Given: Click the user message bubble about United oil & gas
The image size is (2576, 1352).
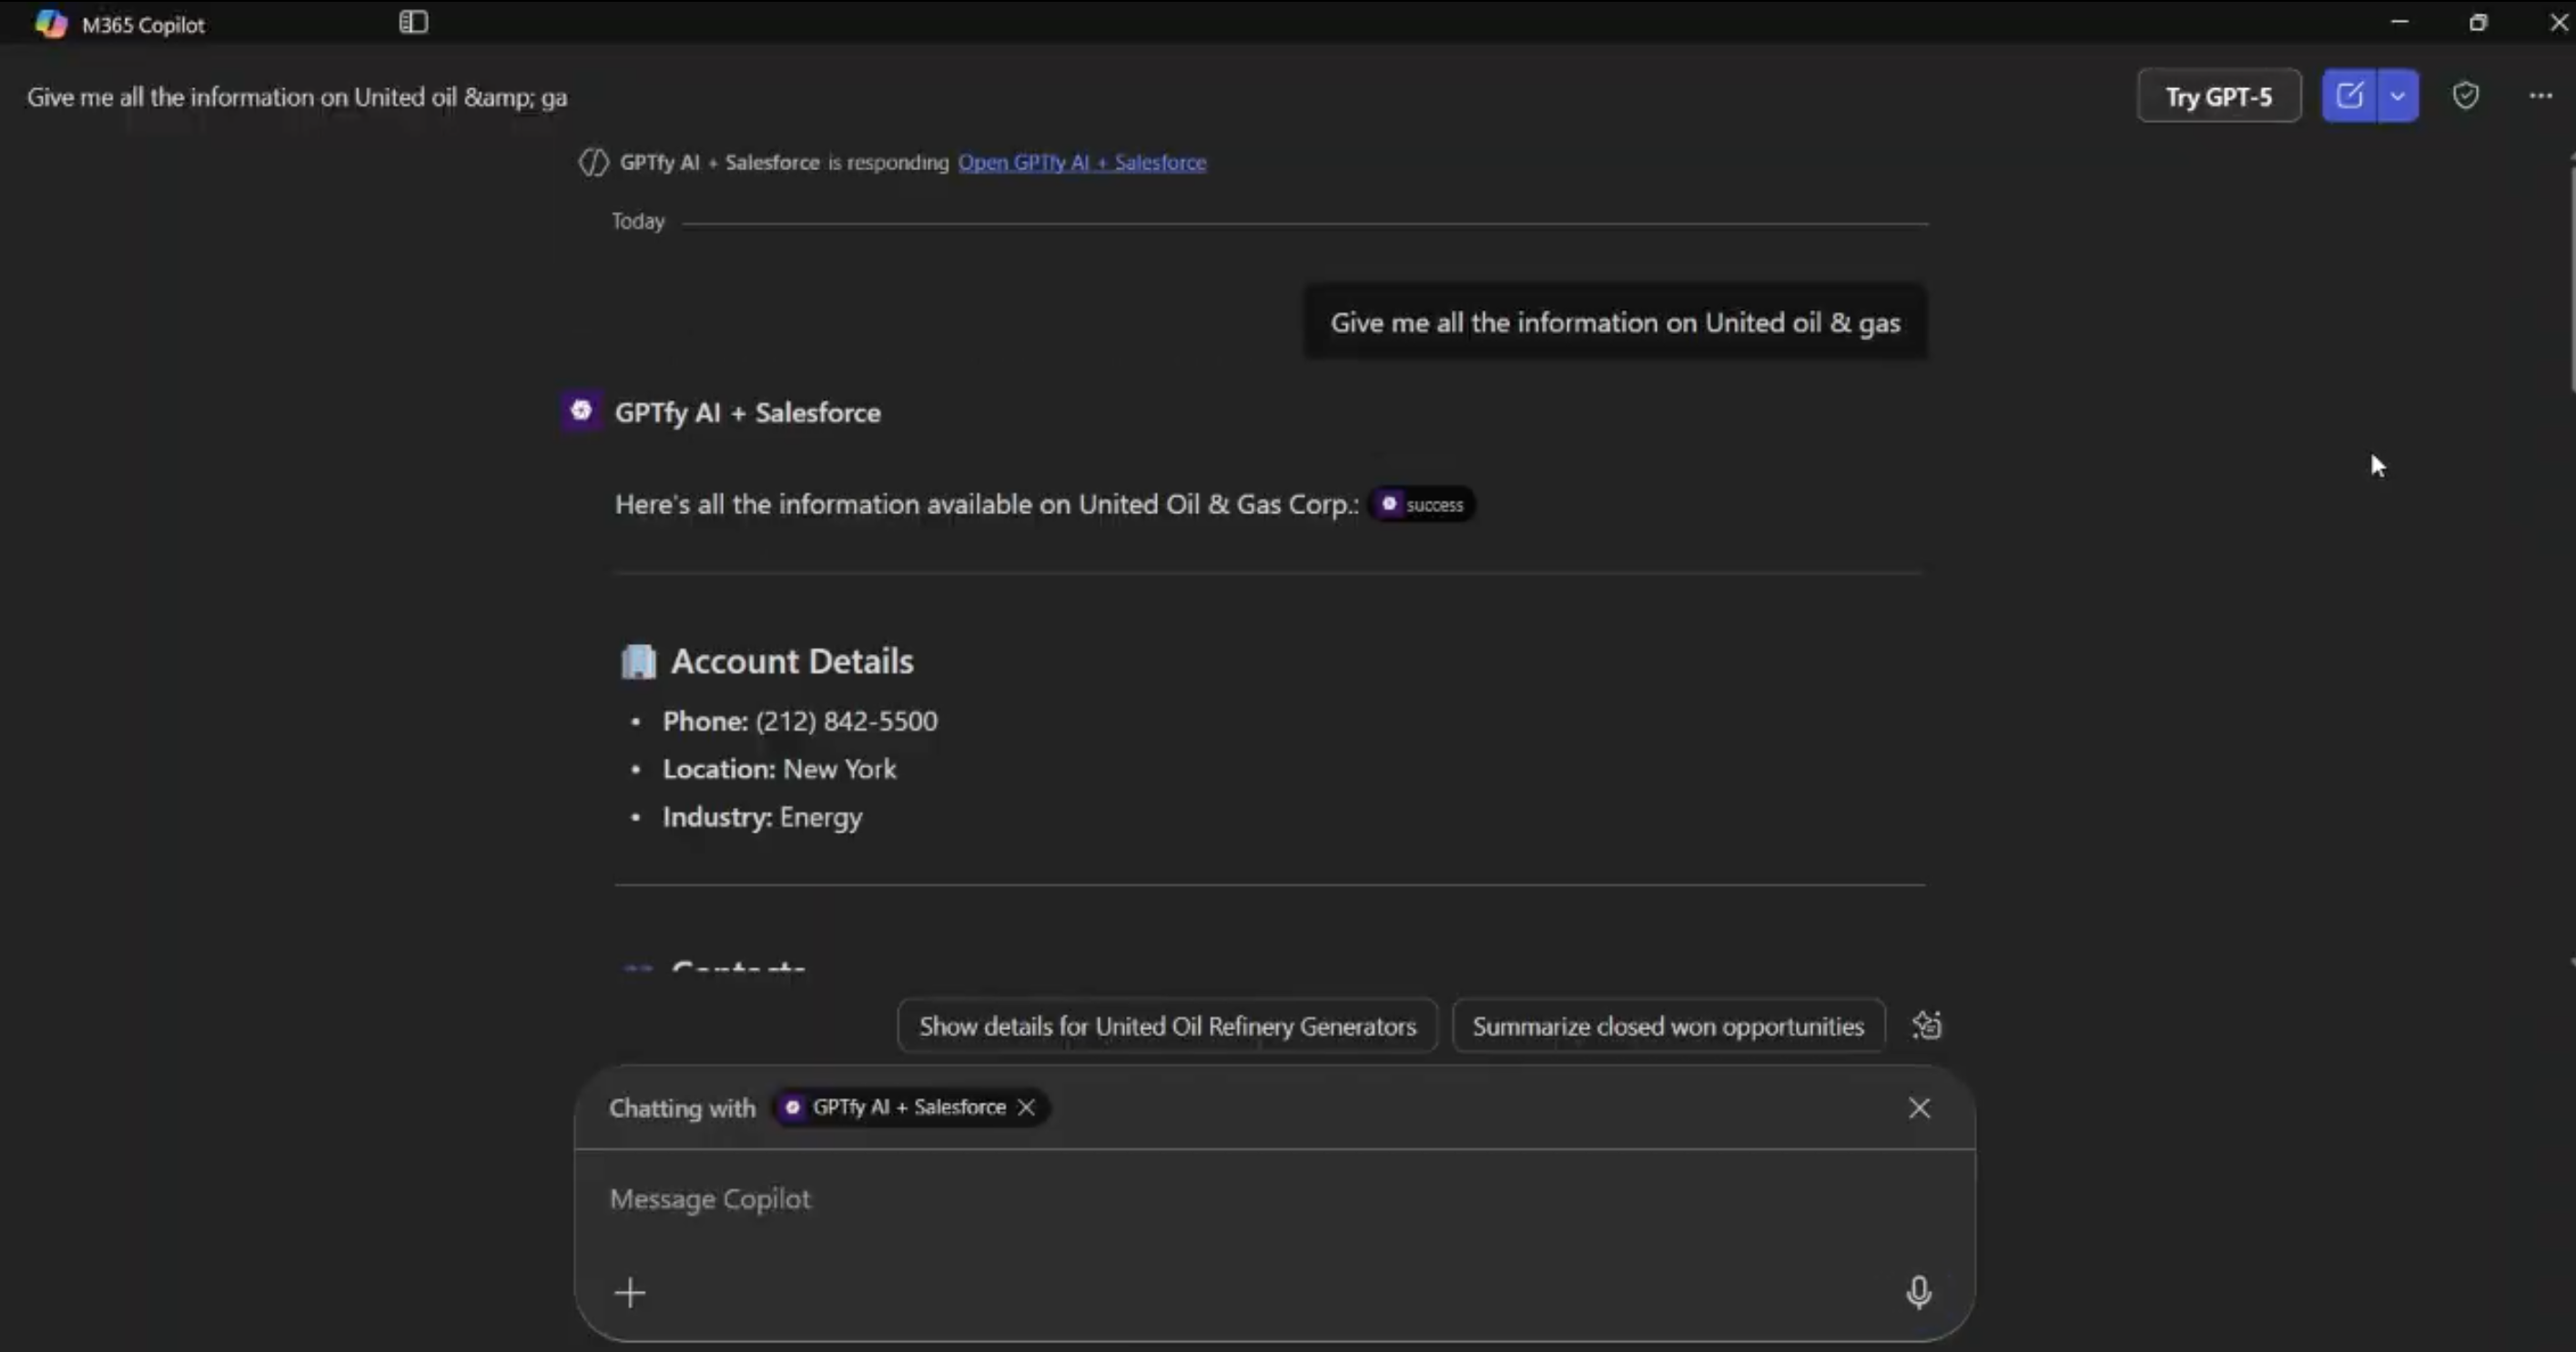Looking at the screenshot, I should (x=1615, y=323).
